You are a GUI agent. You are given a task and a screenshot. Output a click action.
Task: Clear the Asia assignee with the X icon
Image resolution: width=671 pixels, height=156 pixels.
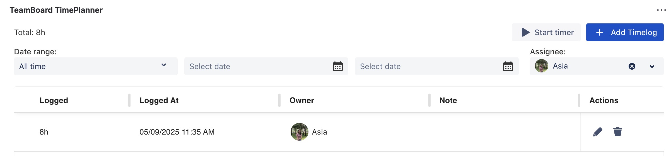[632, 66]
